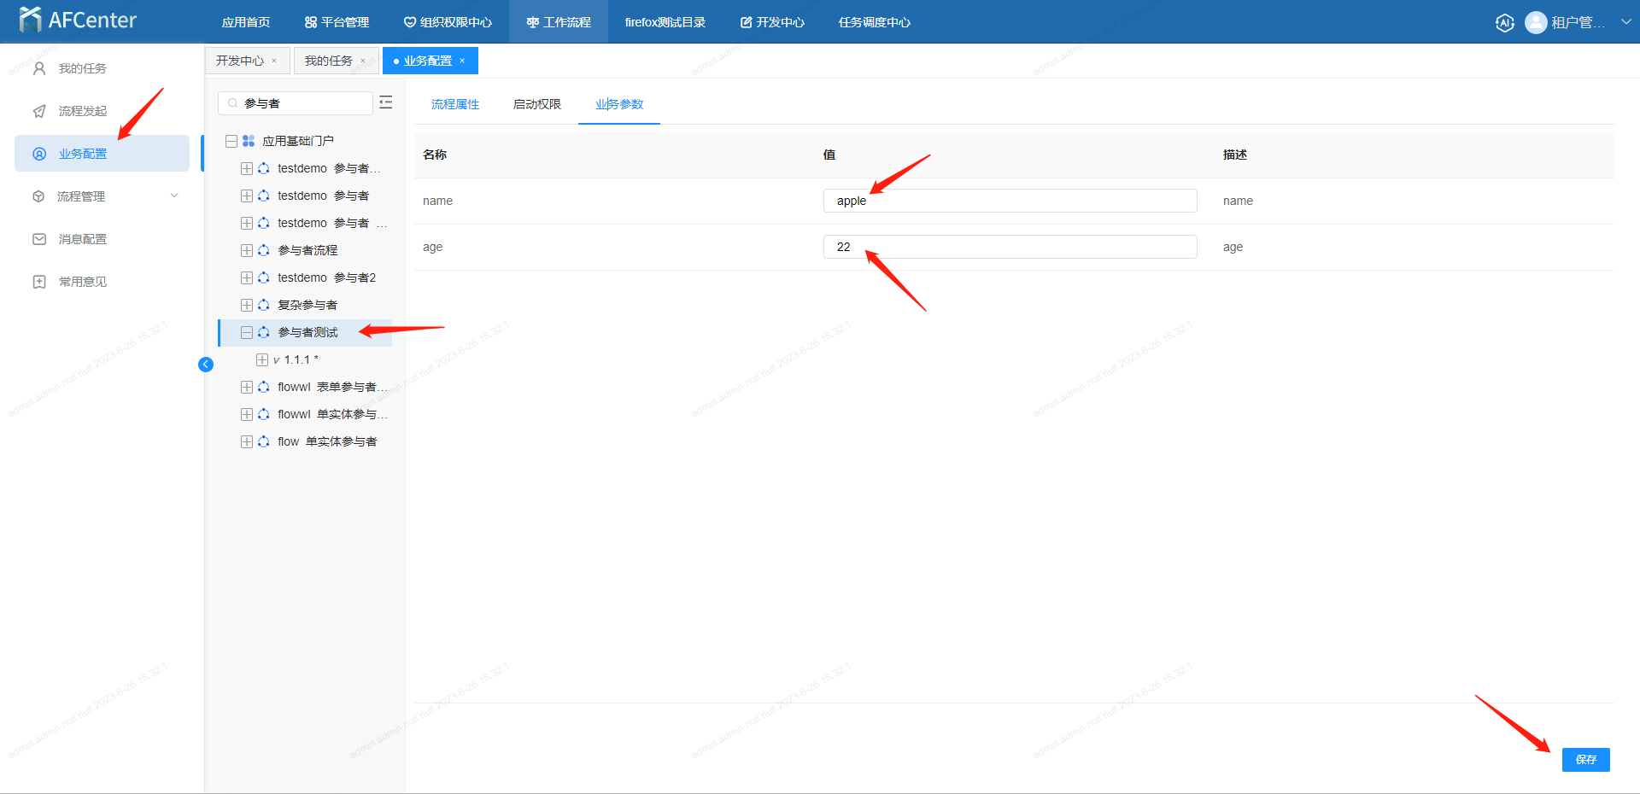Close the 开发中心 page tab
Screen dimensions: 1640x794
click(x=274, y=61)
